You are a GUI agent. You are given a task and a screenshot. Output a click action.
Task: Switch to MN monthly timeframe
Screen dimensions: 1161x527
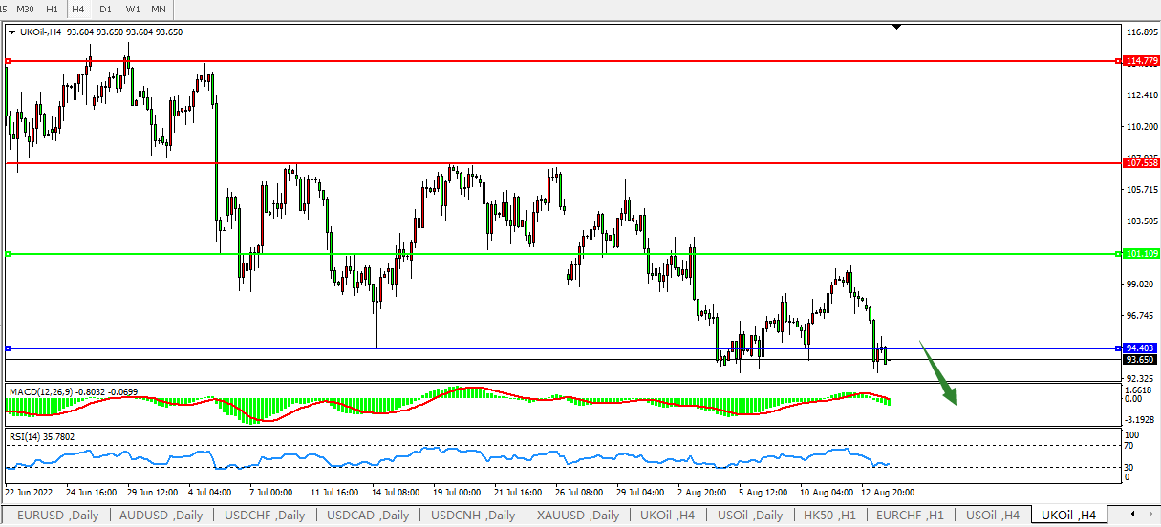point(160,9)
